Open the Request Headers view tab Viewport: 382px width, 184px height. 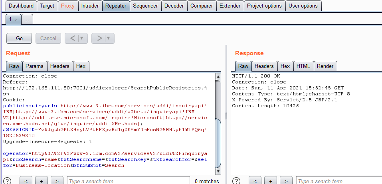click(x=60, y=66)
